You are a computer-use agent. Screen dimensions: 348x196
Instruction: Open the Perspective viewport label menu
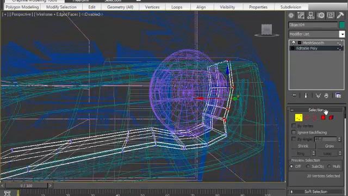21,15
